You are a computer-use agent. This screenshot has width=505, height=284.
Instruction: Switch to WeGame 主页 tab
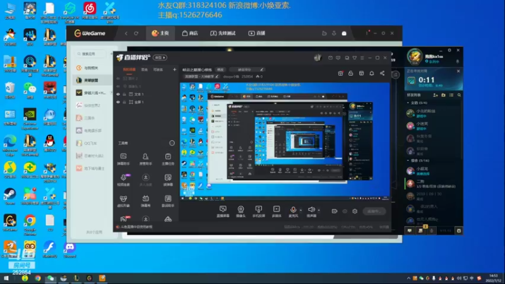click(160, 33)
